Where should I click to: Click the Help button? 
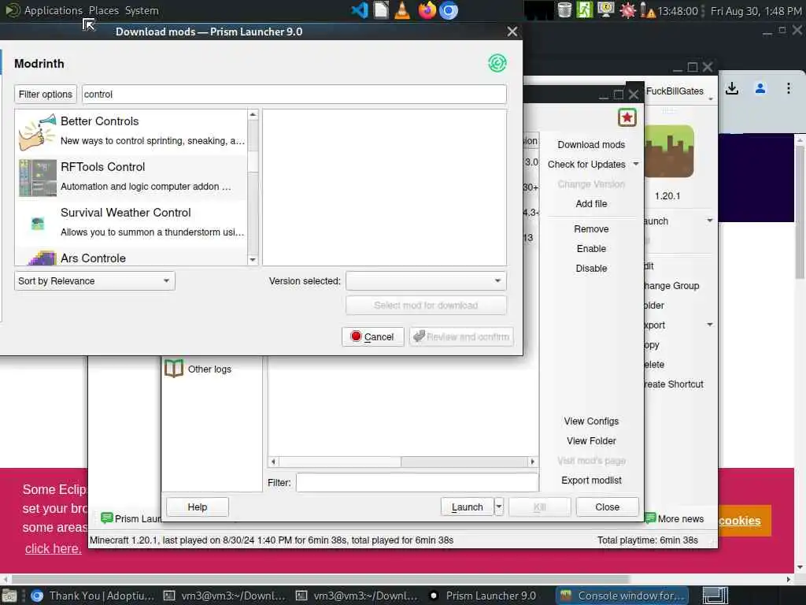pyautogui.click(x=198, y=507)
